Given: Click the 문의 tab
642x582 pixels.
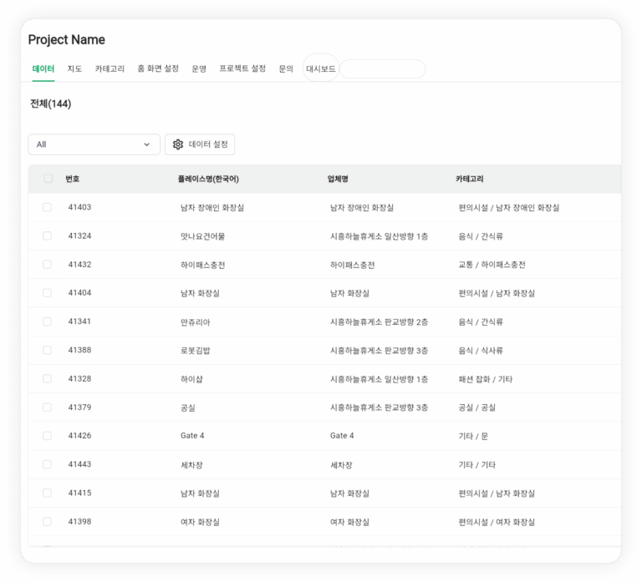Looking at the screenshot, I should point(286,68).
